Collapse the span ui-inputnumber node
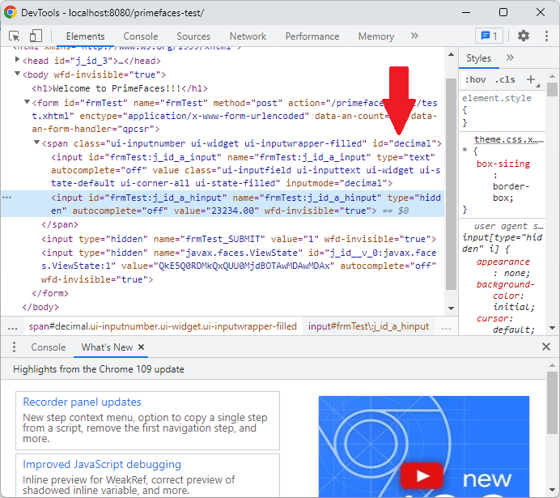The height and width of the screenshot is (498, 560). pyautogui.click(x=36, y=143)
